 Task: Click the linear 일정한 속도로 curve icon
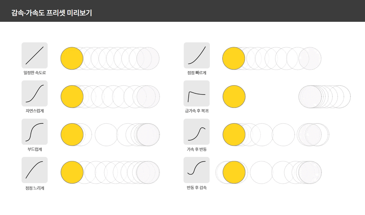34,55
